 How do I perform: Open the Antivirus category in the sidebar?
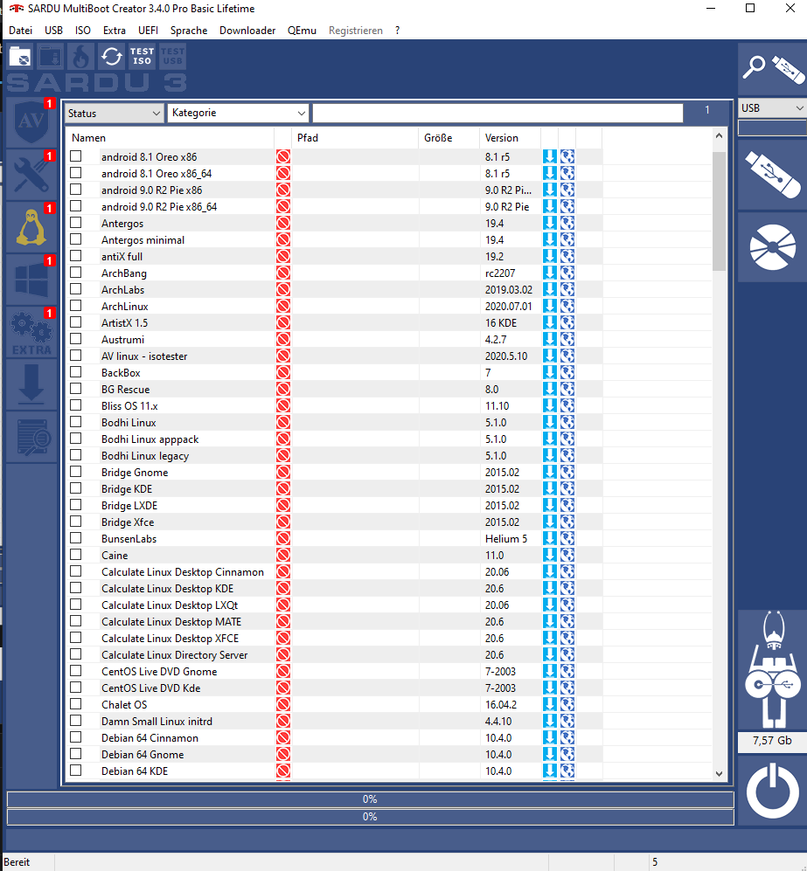[31, 122]
